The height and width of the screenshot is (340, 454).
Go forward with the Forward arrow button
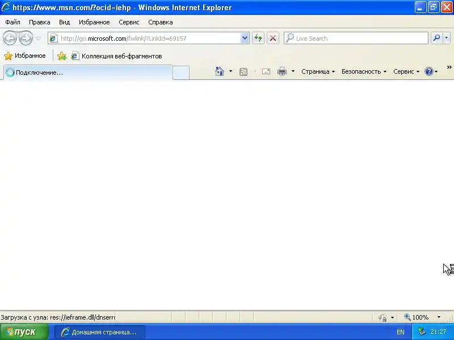click(26, 38)
